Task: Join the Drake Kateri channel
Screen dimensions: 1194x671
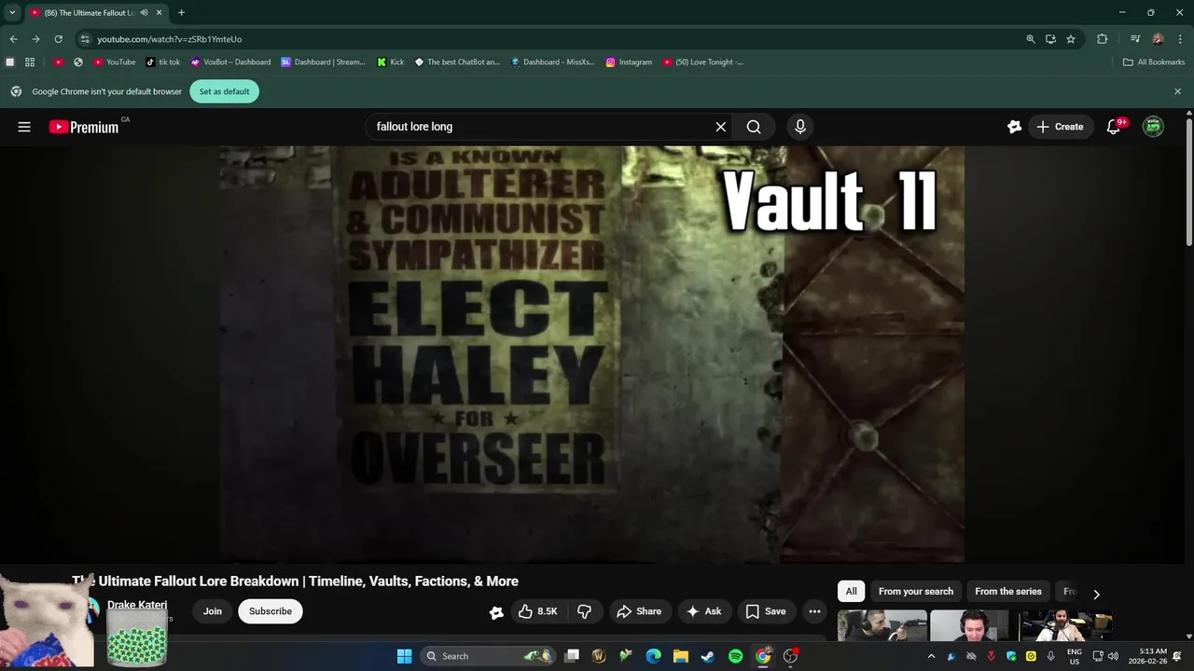Action: click(x=213, y=611)
